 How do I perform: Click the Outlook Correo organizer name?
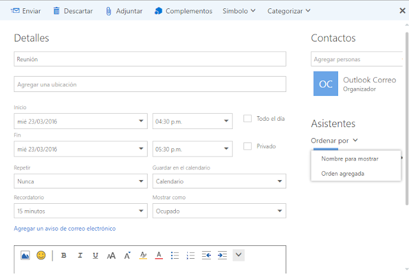coord(369,80)
